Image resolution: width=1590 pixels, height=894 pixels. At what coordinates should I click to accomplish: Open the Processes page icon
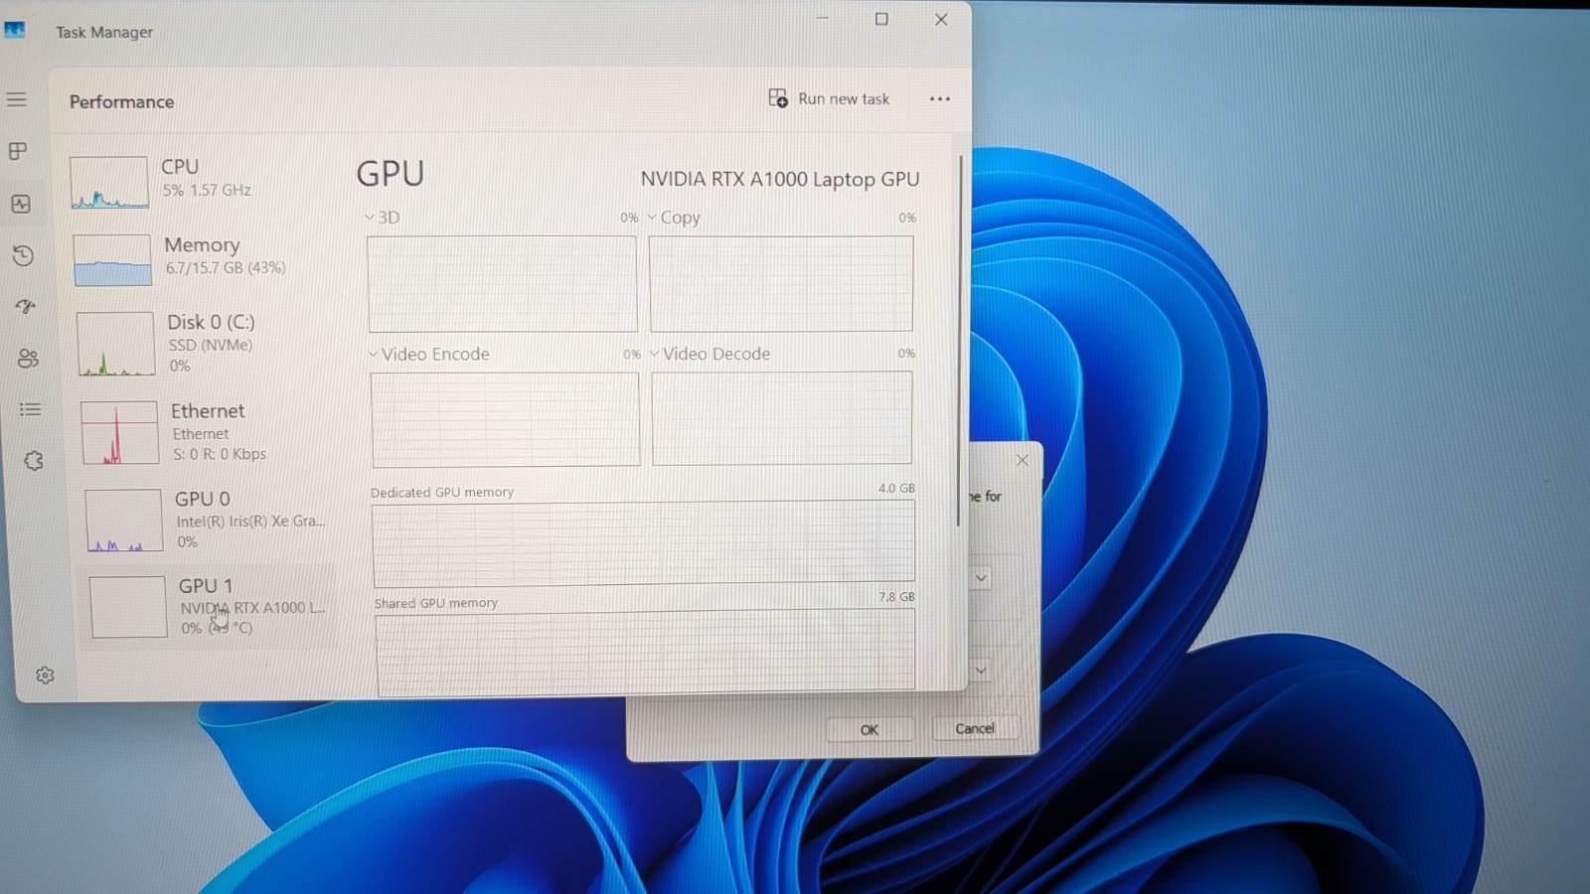(x=18, y=151)
